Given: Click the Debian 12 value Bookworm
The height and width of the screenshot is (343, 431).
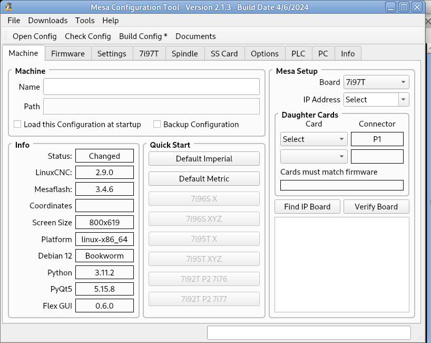Looking at the screenshot, I should pyautogui.click(x=104, y=256).
